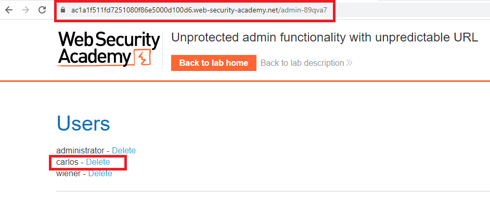
Task: Reload the page with the refresh icon
Action: point(42,10)
